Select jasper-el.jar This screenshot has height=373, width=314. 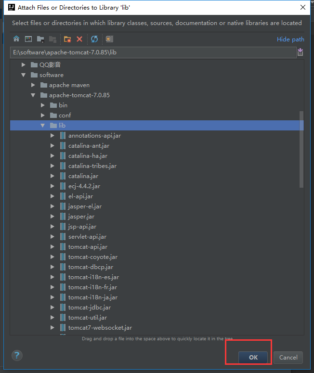(85, 206)
